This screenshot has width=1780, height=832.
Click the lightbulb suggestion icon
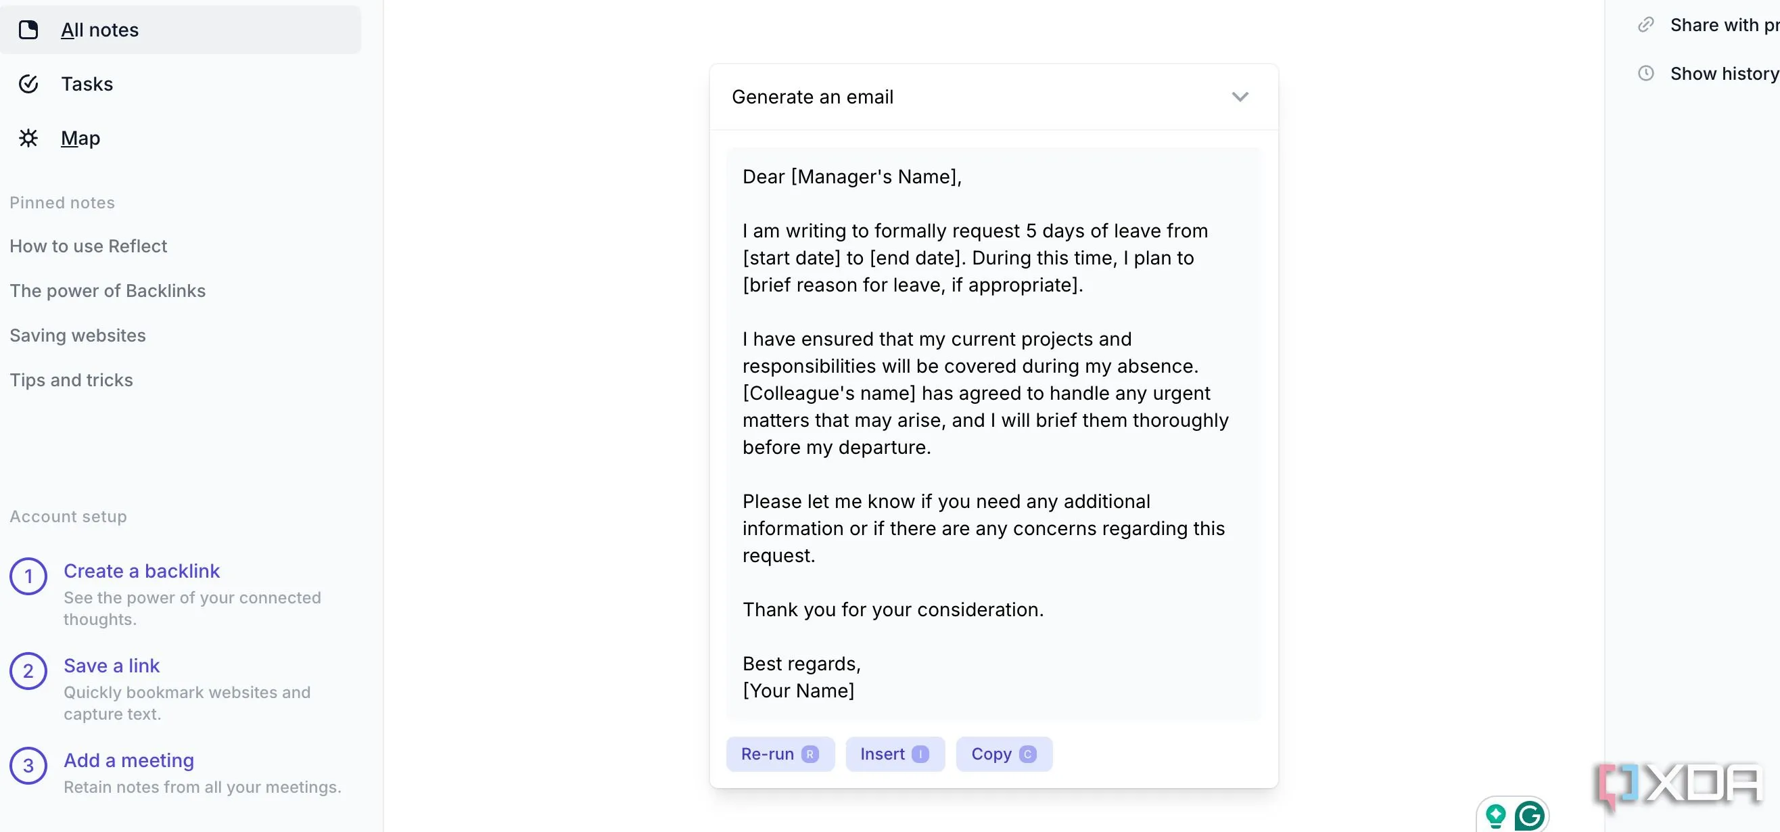(x=1495, y=816)
